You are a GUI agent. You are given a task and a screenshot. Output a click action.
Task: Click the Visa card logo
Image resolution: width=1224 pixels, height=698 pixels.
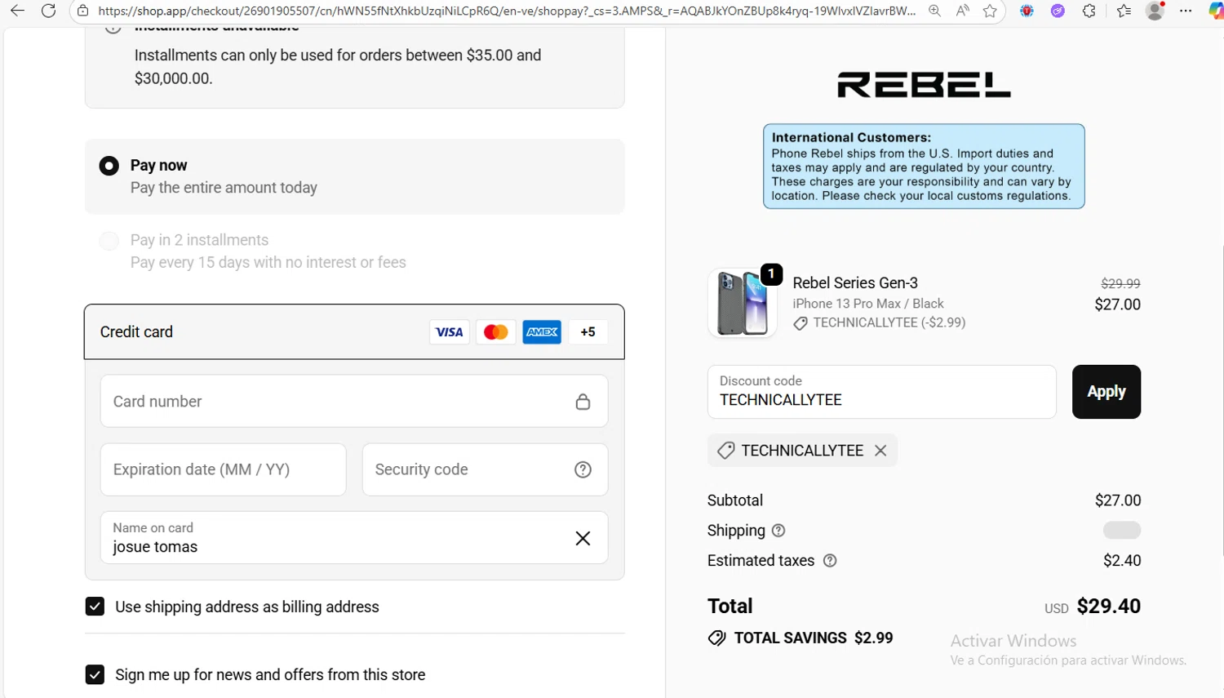coord(449,332)
